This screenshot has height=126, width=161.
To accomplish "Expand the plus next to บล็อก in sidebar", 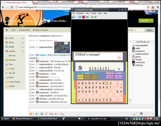I will click(x=23, y=42).
